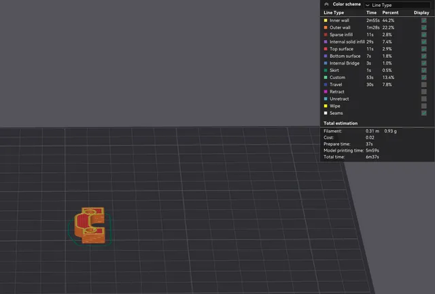Click the blue Travel color swatch
The width and height of the screenshot is (435, 294).
coord(326,84)
